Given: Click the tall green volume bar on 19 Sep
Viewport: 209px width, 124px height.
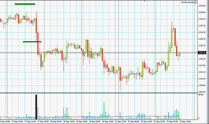Looking at the screenshot, I should click(x=104, y=111).
